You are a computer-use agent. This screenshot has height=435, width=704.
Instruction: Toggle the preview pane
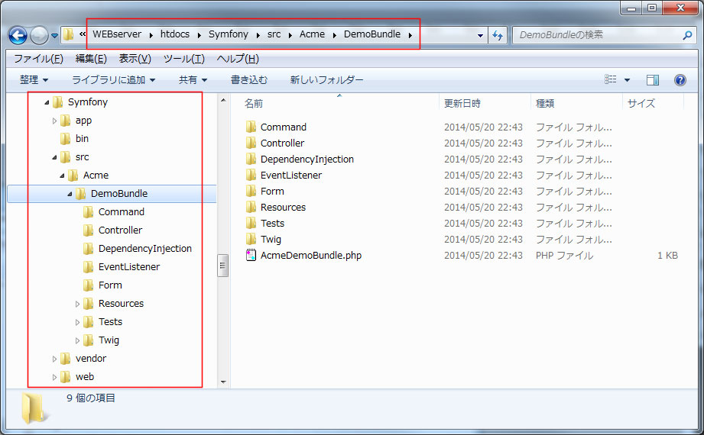(652, 80)
